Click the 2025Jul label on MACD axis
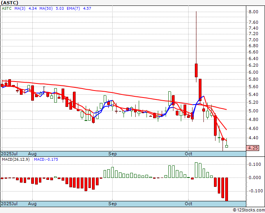Viewport: 265px width, 213px height. point(9,204)
